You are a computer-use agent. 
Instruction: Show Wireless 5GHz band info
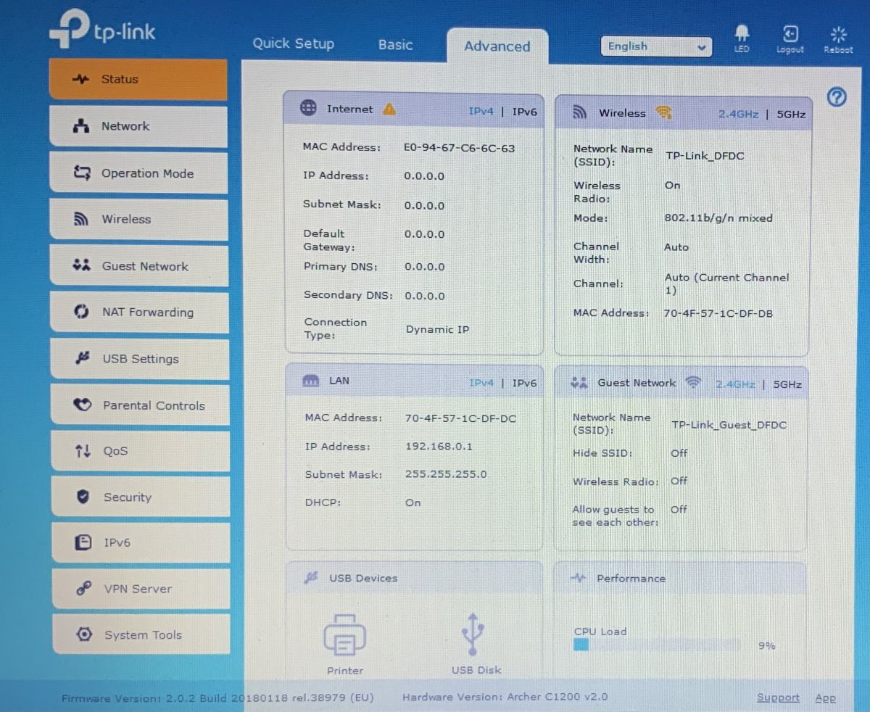click(791, 114)
